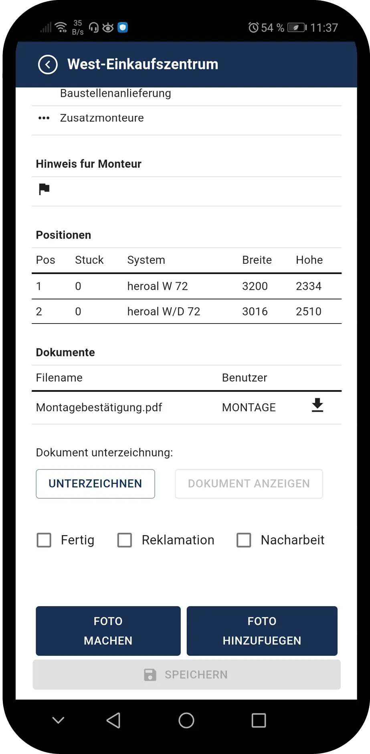Viewport: 370px width, 754px height.
Task: Tap the floppy disk save icon
Action: pyautogui.click(x=150, y=675)
